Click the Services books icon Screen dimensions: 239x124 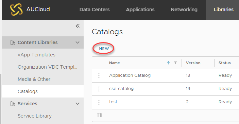point(13,104)
